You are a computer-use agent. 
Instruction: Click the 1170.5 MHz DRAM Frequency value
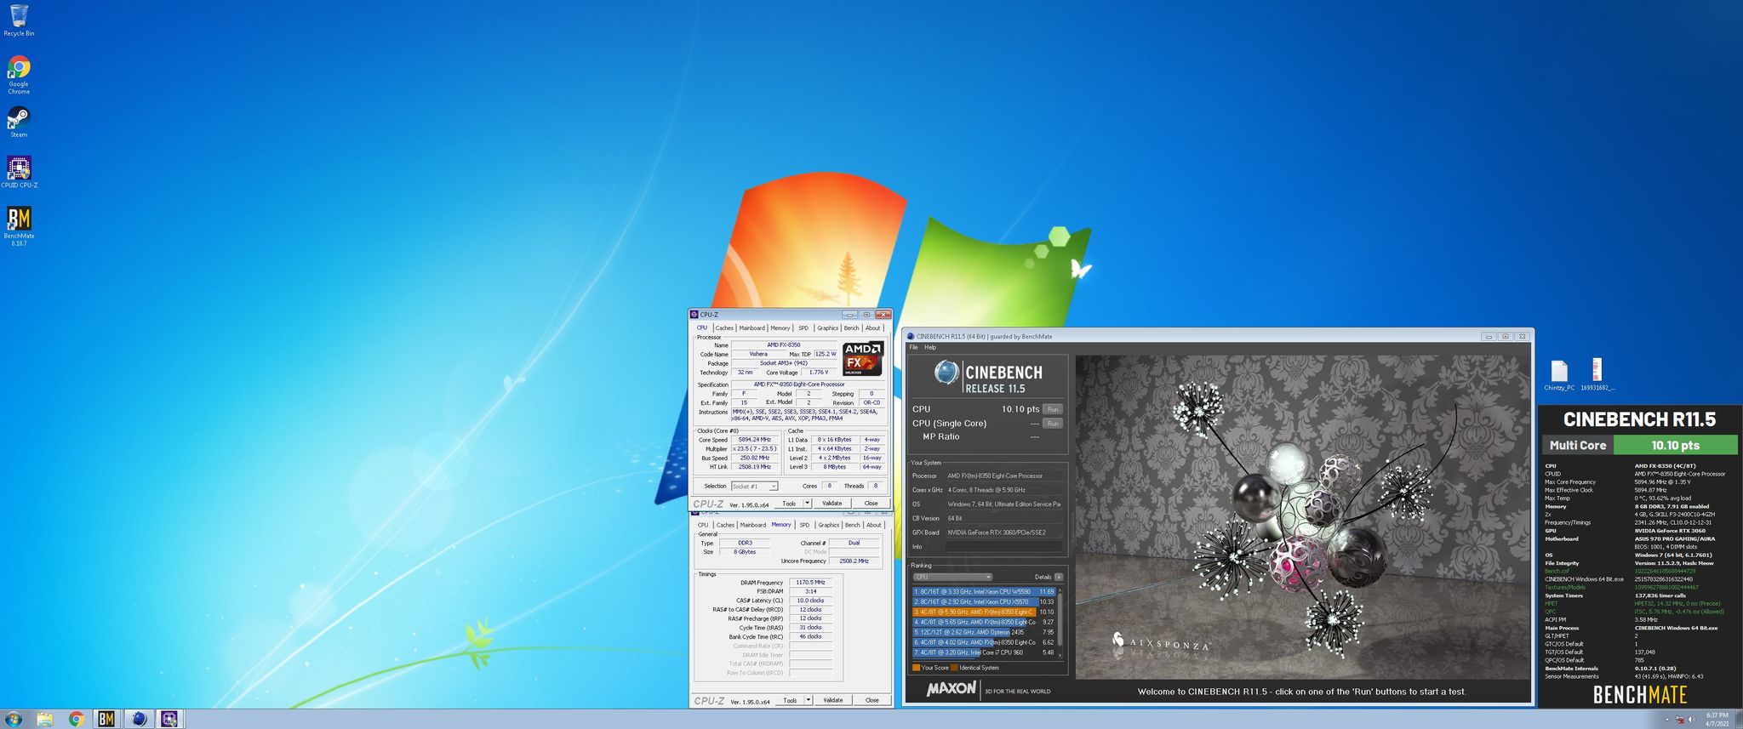(x=811, y=583)
